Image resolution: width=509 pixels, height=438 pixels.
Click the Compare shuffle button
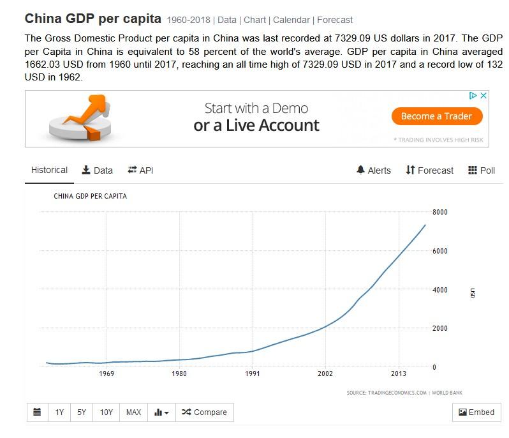pos(204,412)
